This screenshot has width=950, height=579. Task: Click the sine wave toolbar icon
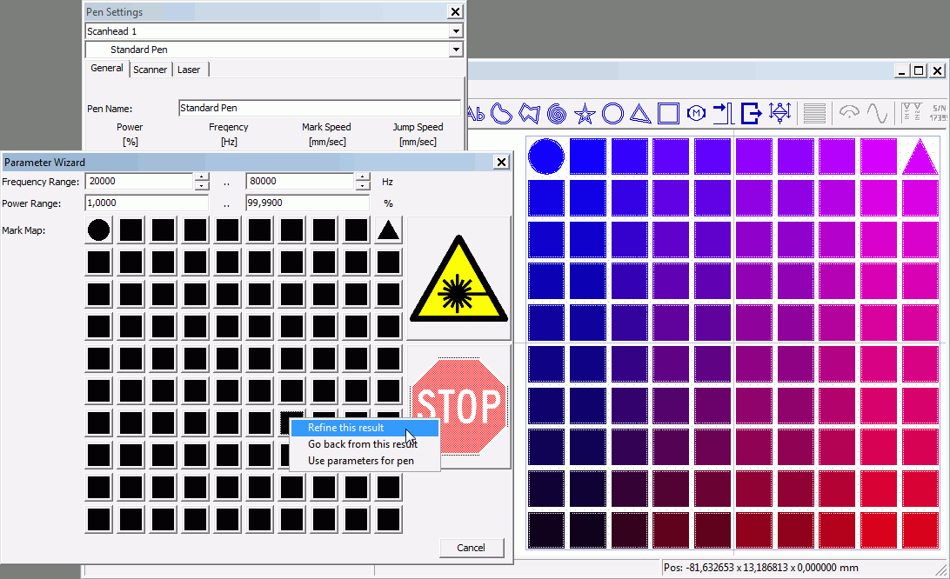pos(877,113)
